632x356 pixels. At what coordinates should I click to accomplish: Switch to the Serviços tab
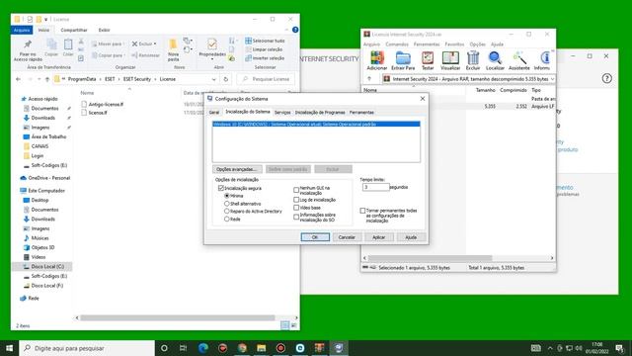coord(282,112)
